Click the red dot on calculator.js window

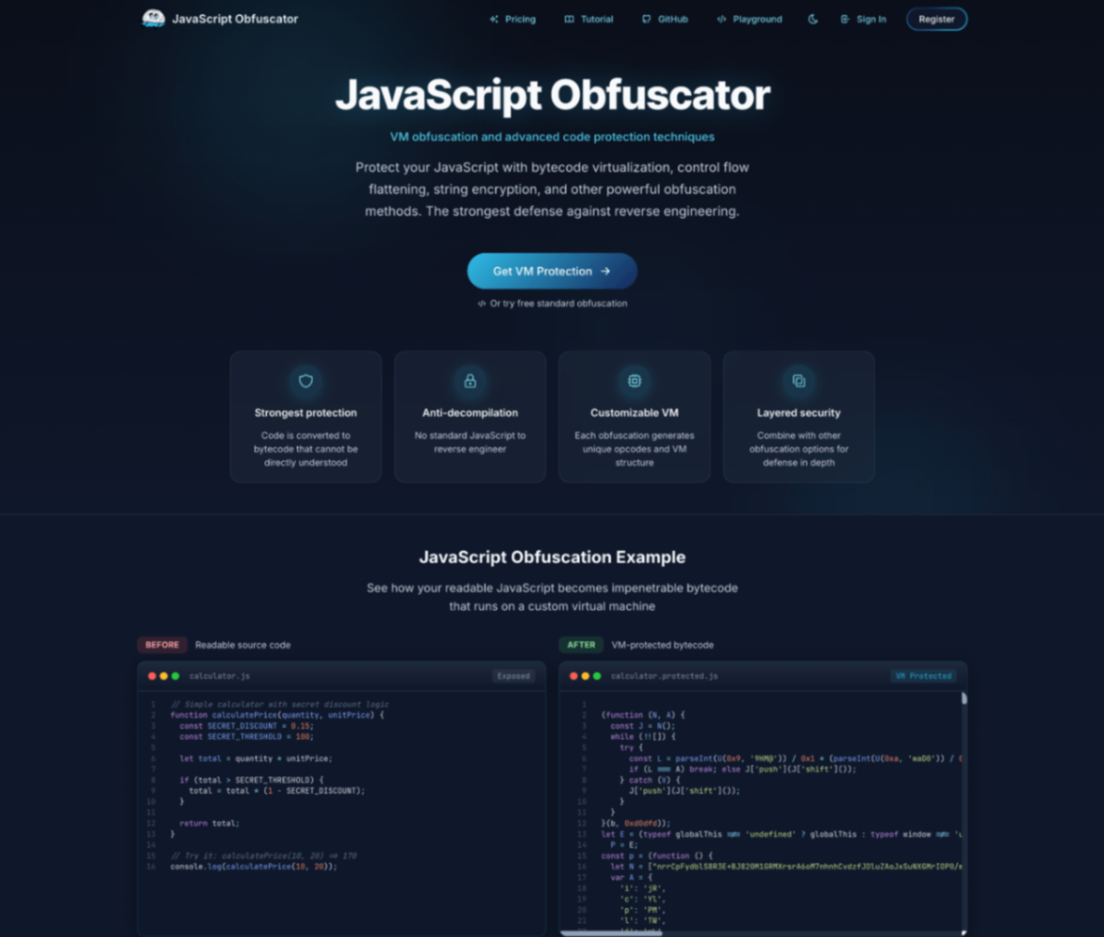152,676
